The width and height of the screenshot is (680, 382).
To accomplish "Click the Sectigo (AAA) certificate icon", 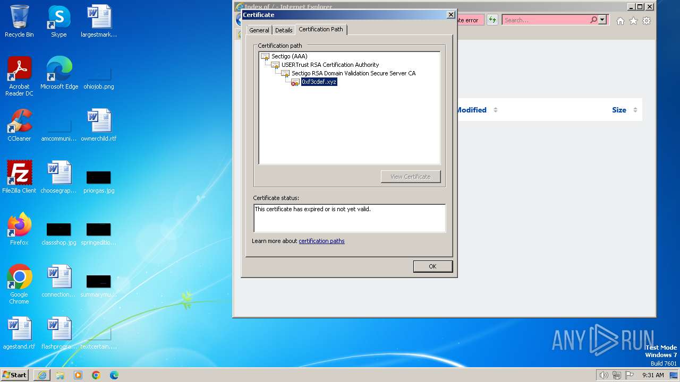I will (x=265, y=56).
